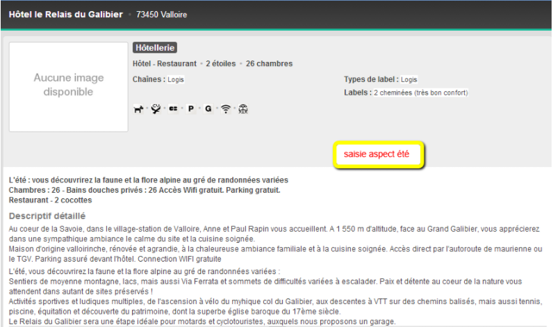Click the Logis value next to Types de label

tap(408, 79)
